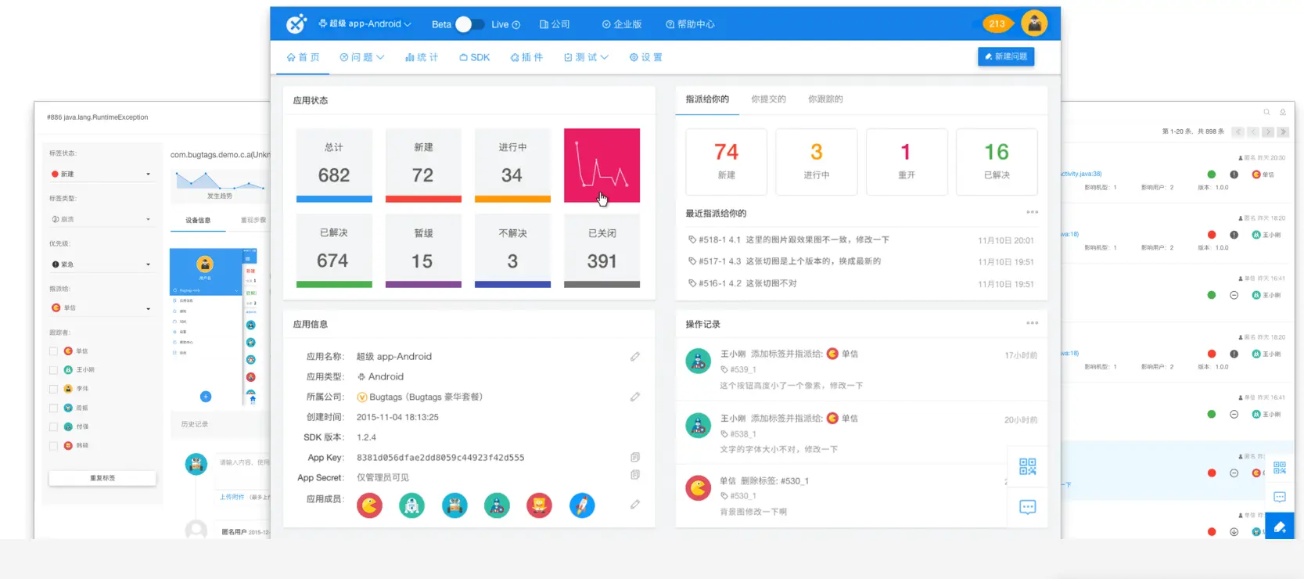The height and width of the screenshot is (579, 1304).
Task: Check the 单信 follower checkbox
Action: (53, 351)
